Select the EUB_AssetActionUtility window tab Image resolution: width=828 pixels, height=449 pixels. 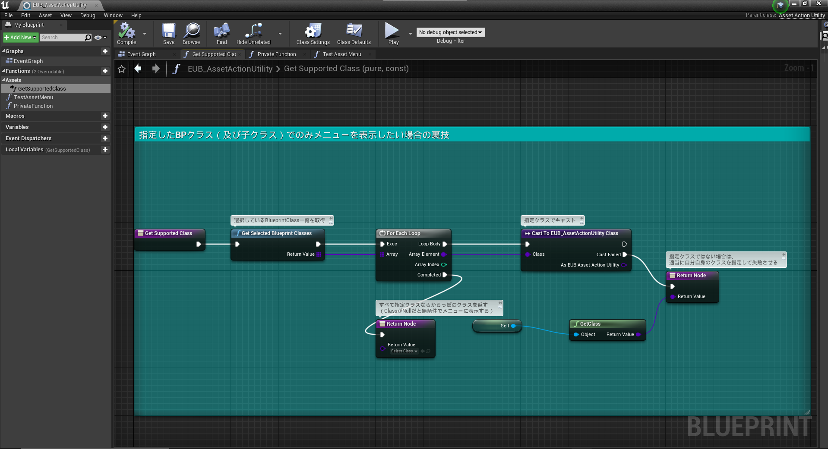click(x=60, y=5)
